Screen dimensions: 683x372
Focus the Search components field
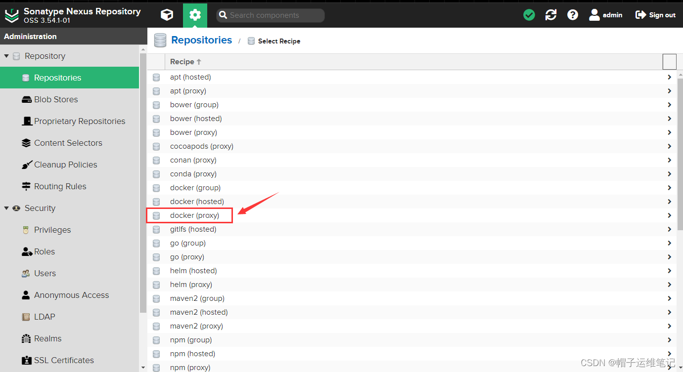pos(271,15)
